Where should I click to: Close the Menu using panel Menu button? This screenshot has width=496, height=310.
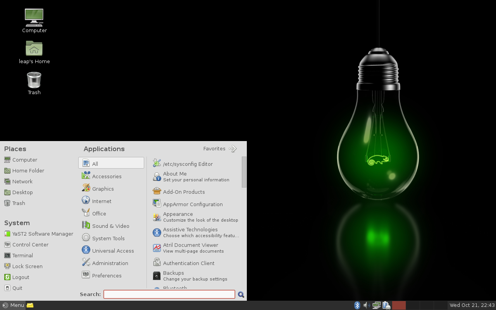(13, 305)
